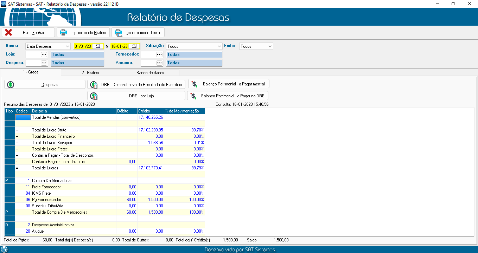This screenshot has width=478, height=253.
Task: Click DRE - Demonstrativo de Resultado do Exercício
Action: (x=136, y=85)
